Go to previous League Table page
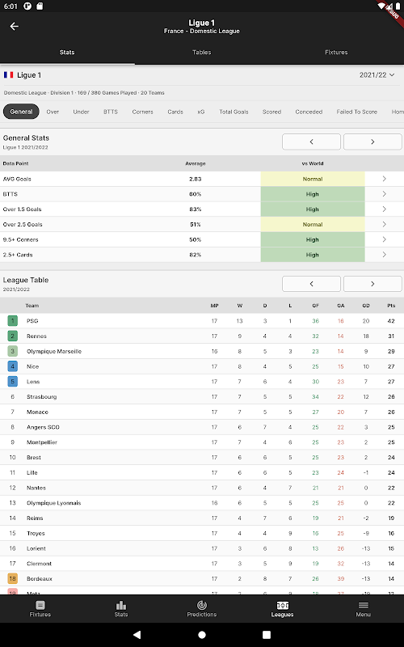Viewport: 404px width, 647px height. point(311,284)
